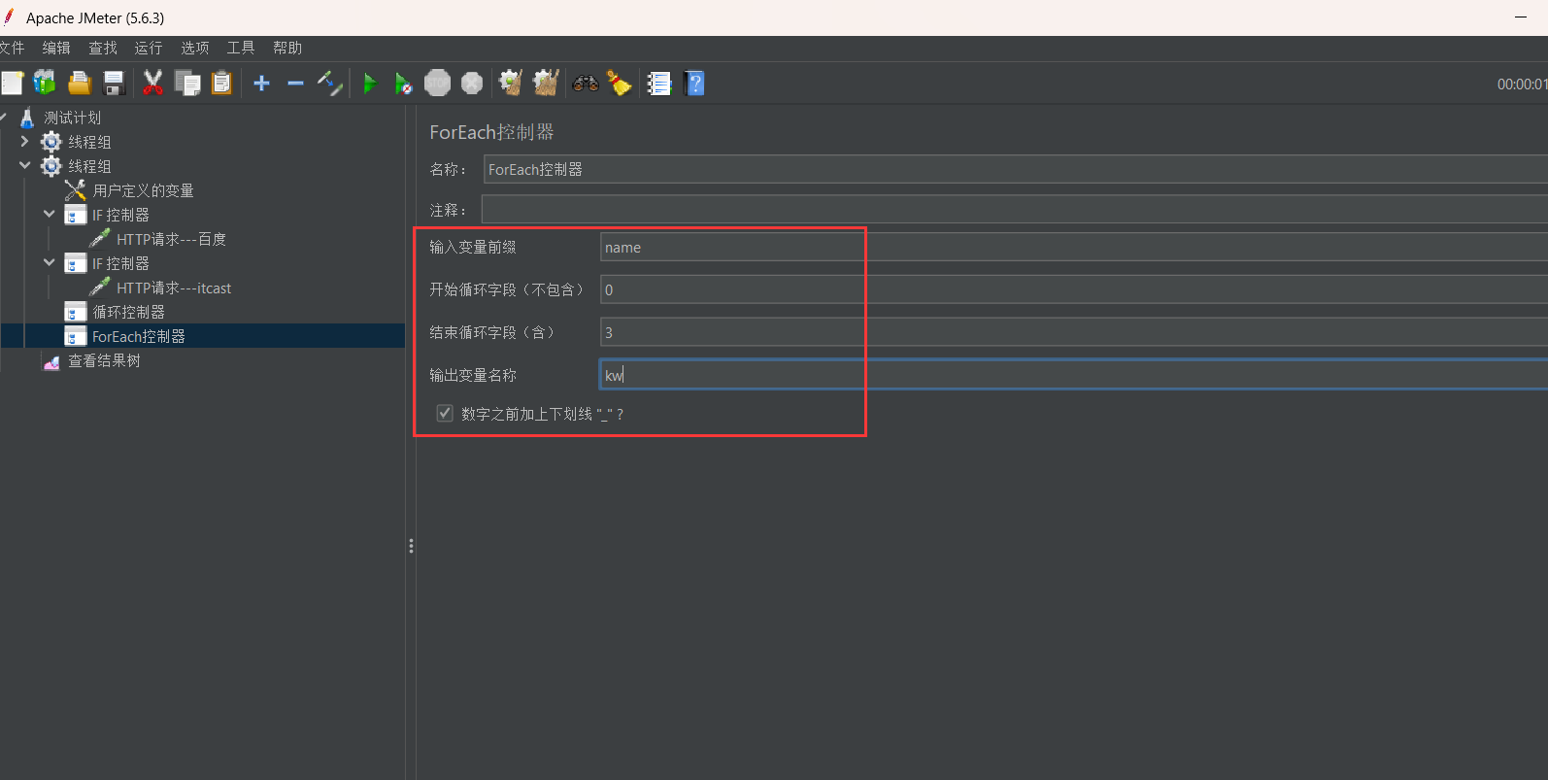Toggle 数字之前加上下划线 checkbox
The height and width of the screenshot is (780, 1548).
[x=445, y=414]
